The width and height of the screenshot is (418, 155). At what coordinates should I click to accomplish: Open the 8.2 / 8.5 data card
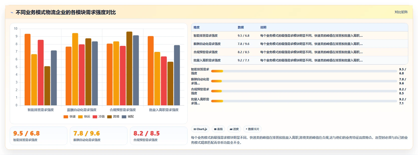pos(159,136)
